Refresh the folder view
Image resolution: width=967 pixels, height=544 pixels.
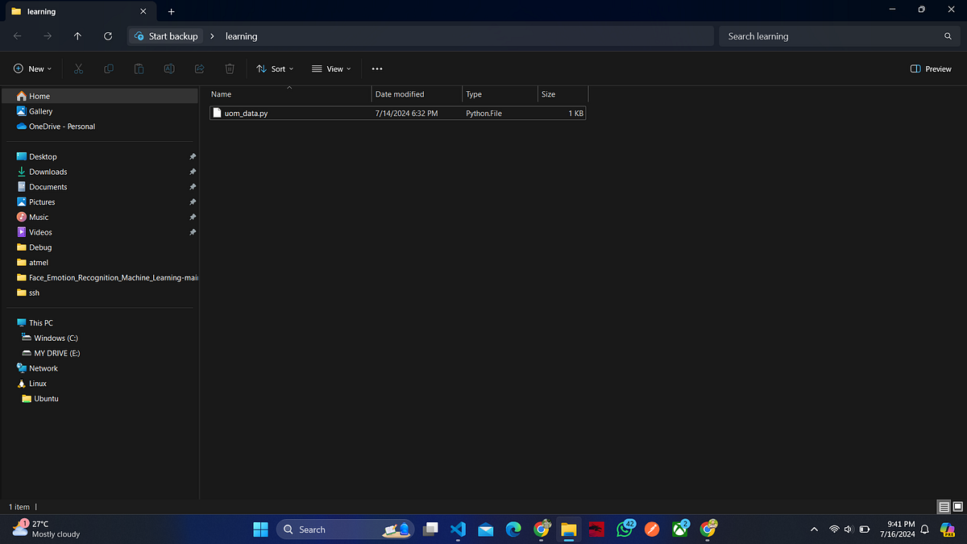click(x=107, y=35)
